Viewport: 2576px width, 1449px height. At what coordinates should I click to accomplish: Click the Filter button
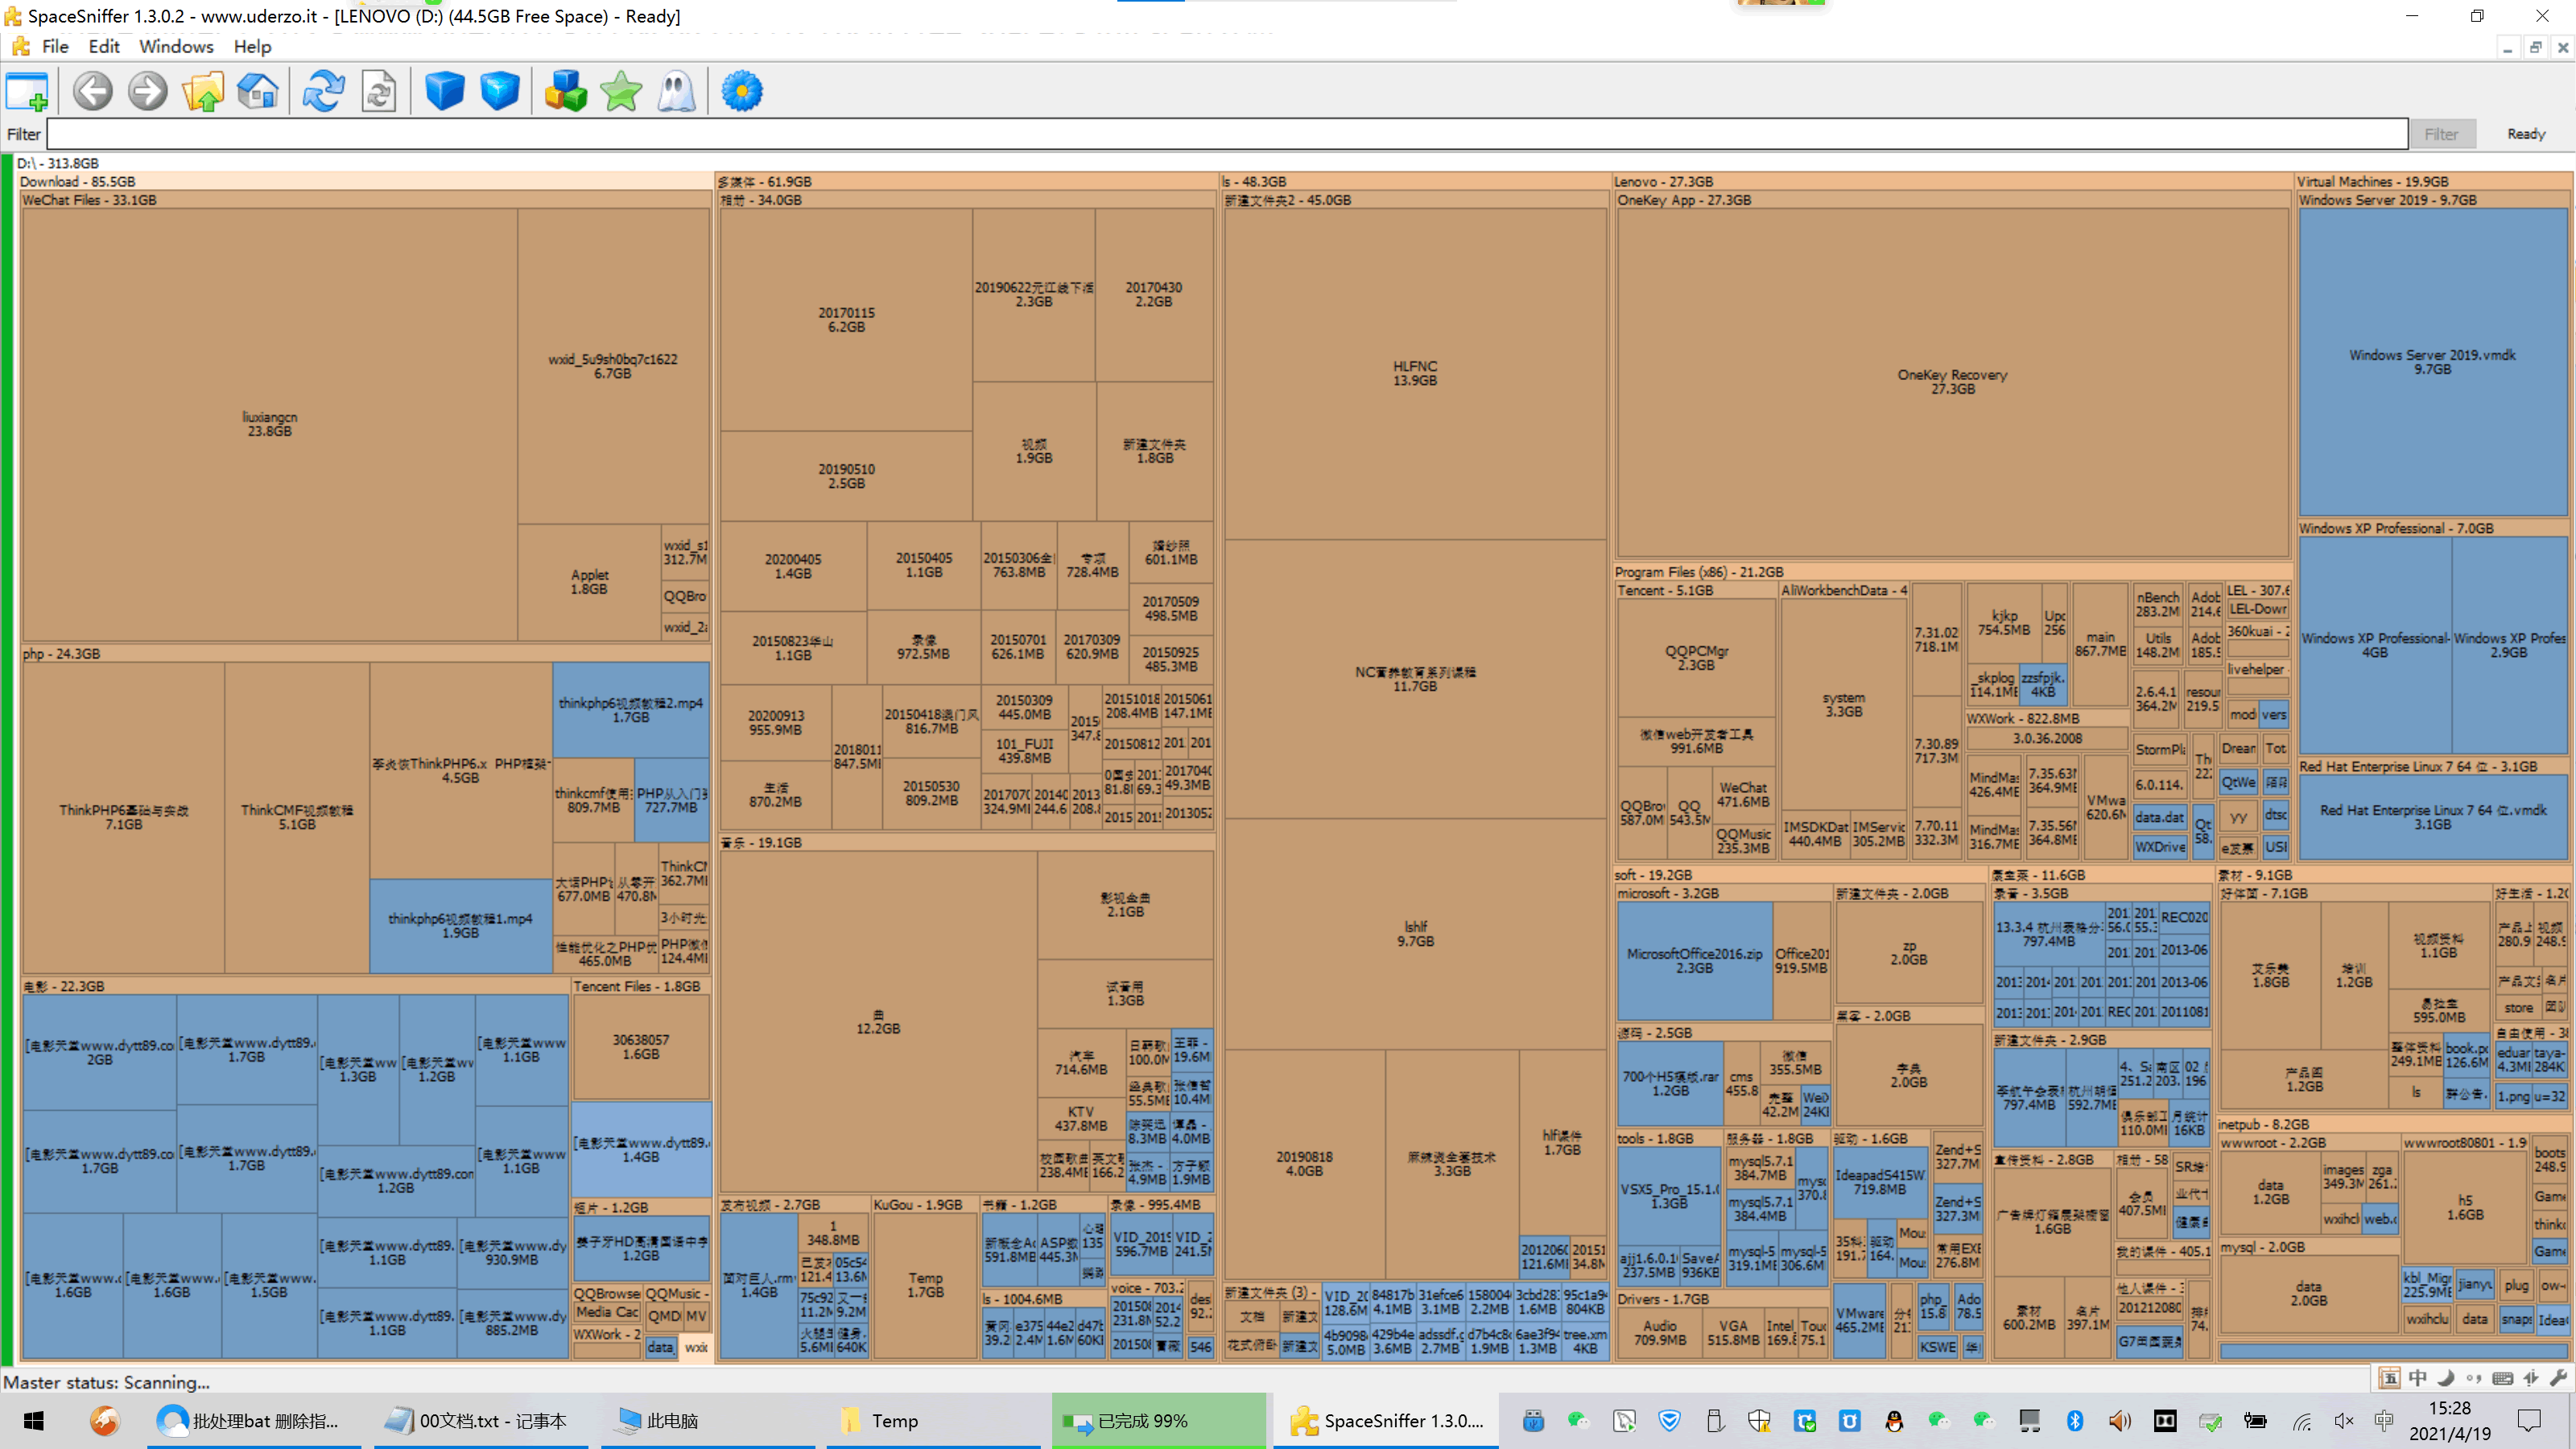coord(2441,134)
